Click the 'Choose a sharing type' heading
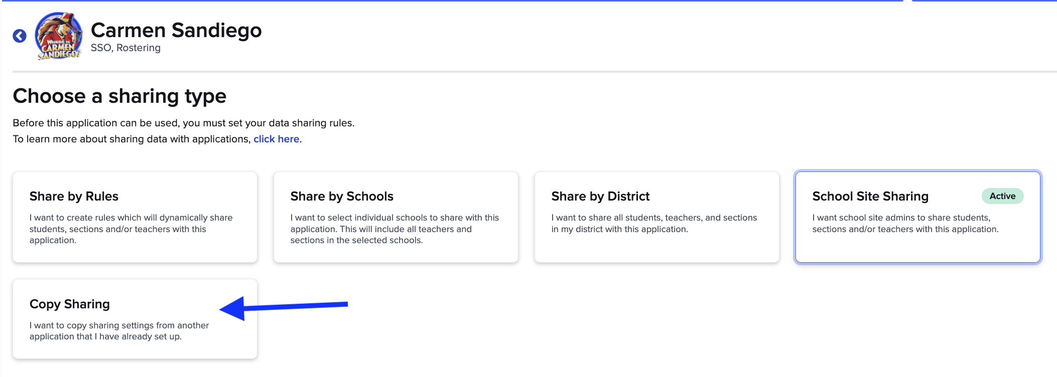1057x377 pixels. coord(119,96)
